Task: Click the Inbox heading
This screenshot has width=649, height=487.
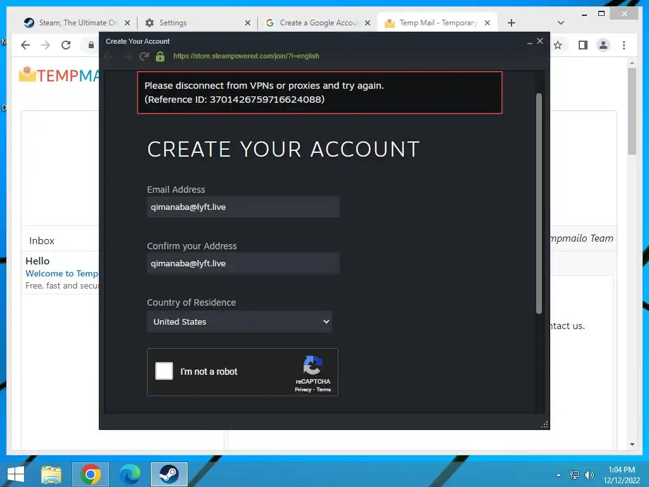Action: (x=42, y=240)
